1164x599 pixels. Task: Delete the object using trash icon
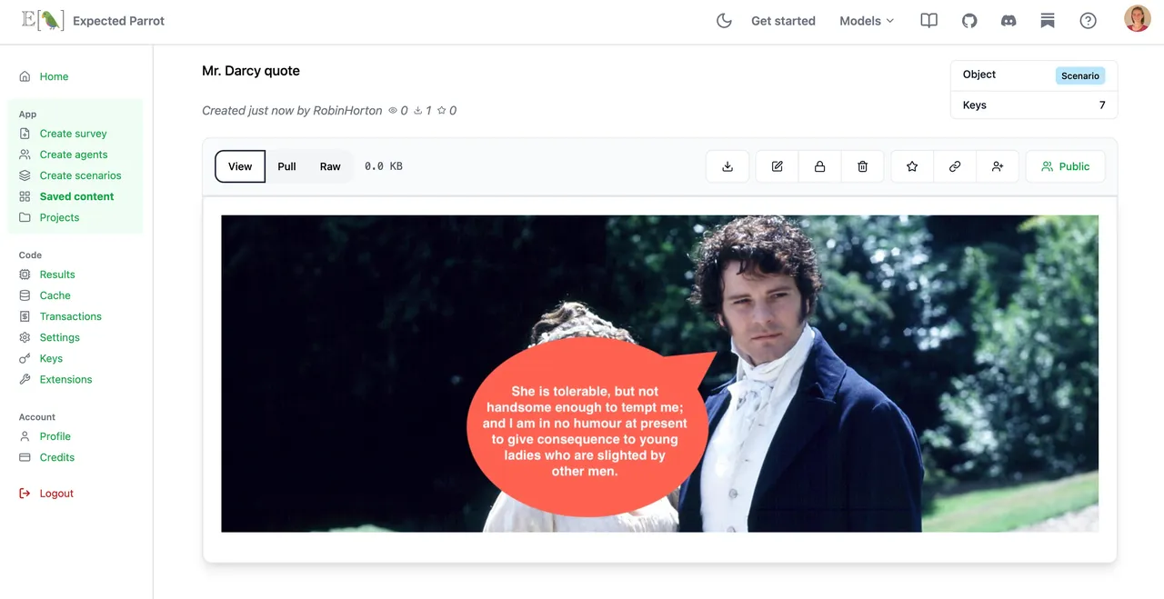[862, 166]
